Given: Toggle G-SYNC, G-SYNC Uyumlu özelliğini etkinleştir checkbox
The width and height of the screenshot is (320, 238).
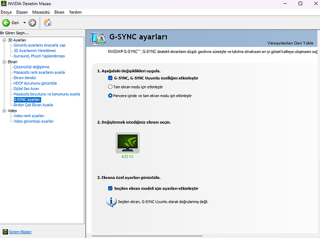Looking at the screenshot, I should [110, 78].
